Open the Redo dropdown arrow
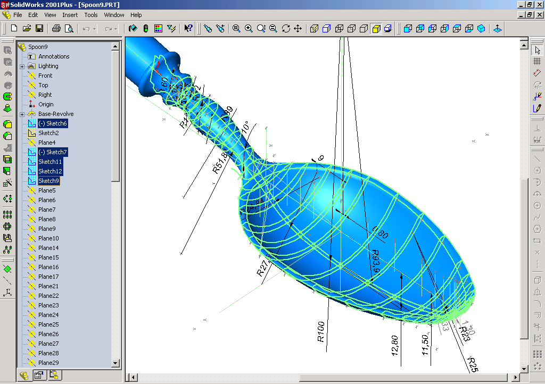Viewport: 545px width, 384px height. point(115,29)
